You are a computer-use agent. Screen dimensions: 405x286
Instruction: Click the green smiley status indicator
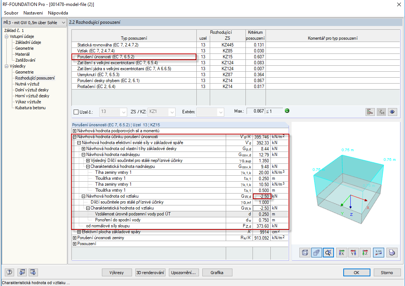pyautogui.click(x=287, y=111)
